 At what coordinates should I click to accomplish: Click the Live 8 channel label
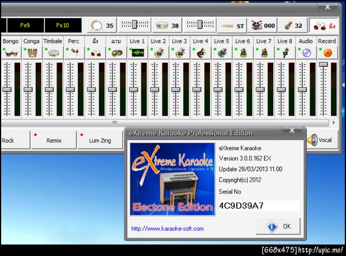pos(285,41)
